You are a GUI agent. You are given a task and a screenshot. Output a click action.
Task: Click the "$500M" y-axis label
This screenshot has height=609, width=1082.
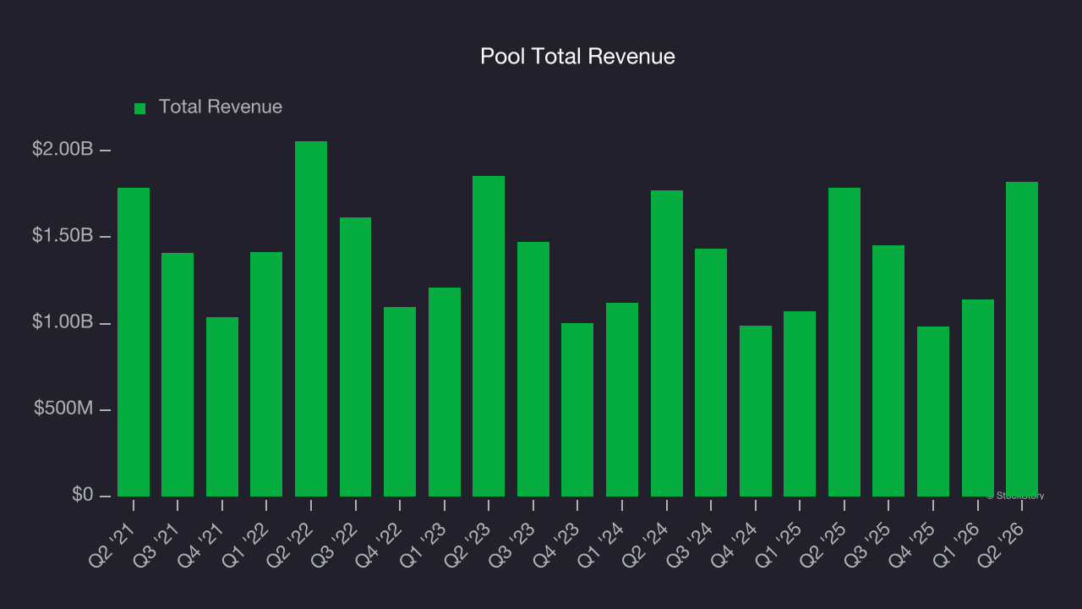[63, 409]
